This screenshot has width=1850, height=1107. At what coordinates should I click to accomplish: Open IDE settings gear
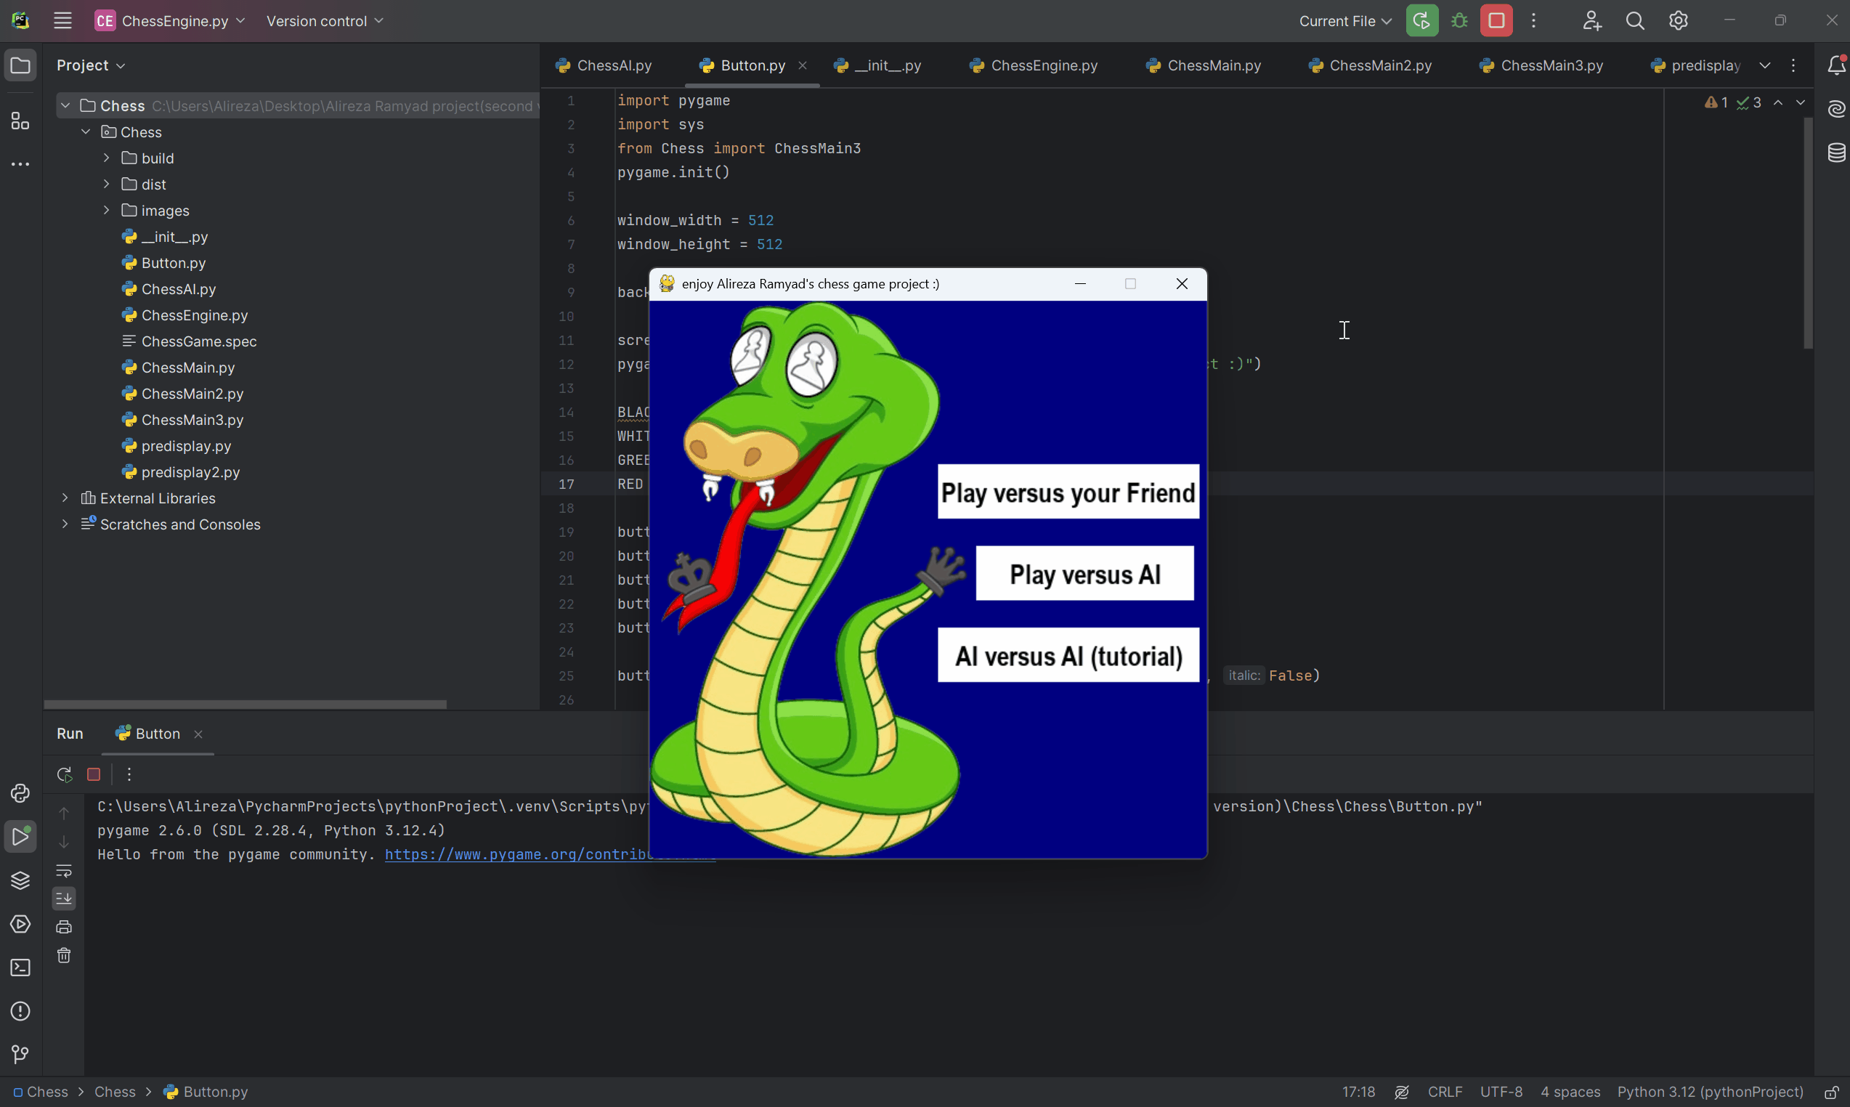[1678, 21]
